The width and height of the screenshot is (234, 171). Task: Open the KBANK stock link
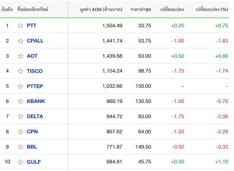(36, 101)
